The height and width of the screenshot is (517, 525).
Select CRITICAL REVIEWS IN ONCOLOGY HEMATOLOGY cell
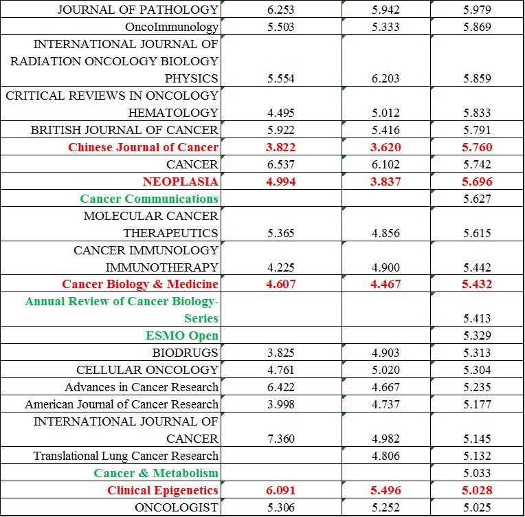111,104
